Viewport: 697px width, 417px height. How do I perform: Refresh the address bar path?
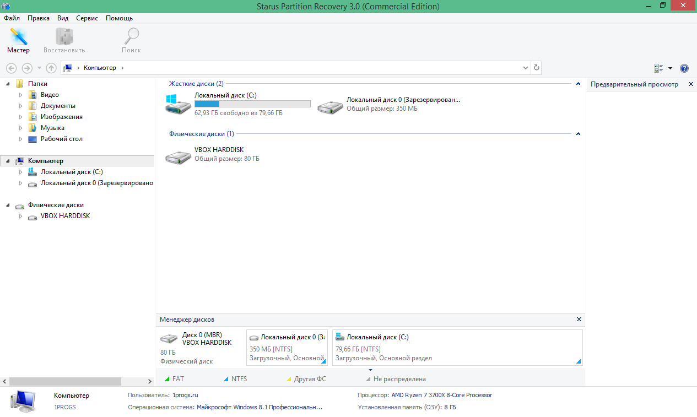[536, 67]
